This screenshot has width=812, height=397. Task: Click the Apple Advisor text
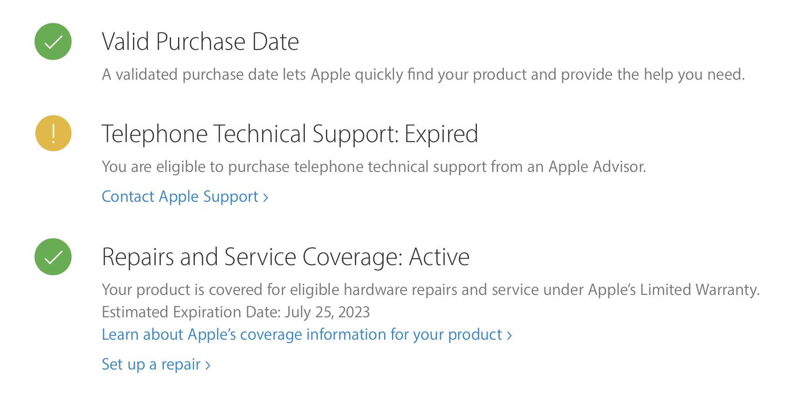597,167
